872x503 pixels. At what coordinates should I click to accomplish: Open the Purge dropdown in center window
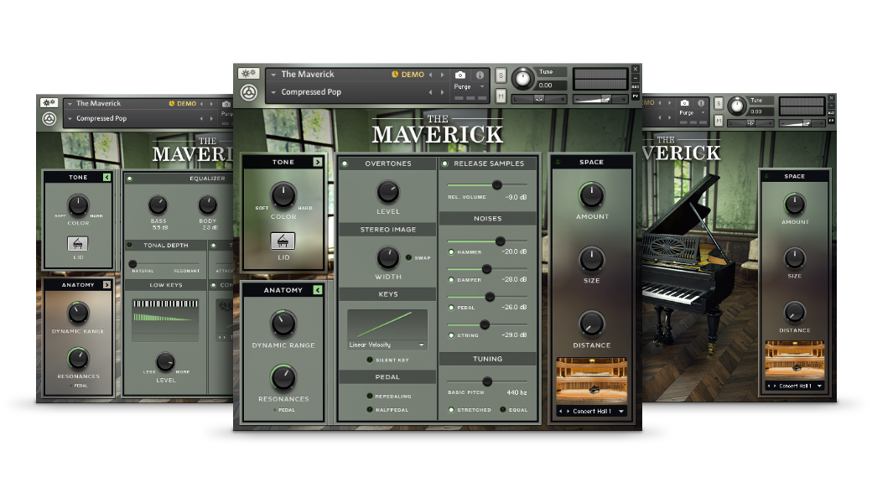click(x=481, y=86)
